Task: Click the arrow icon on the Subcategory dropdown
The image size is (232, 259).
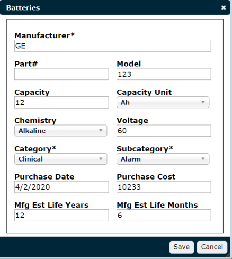Action: tap(203, 159)
